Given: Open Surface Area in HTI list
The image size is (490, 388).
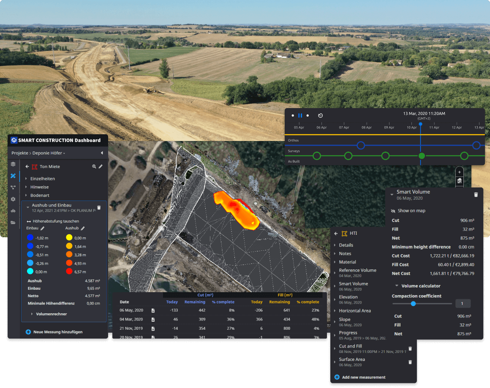Looking at the screenshot, I should tap(352, 362).
